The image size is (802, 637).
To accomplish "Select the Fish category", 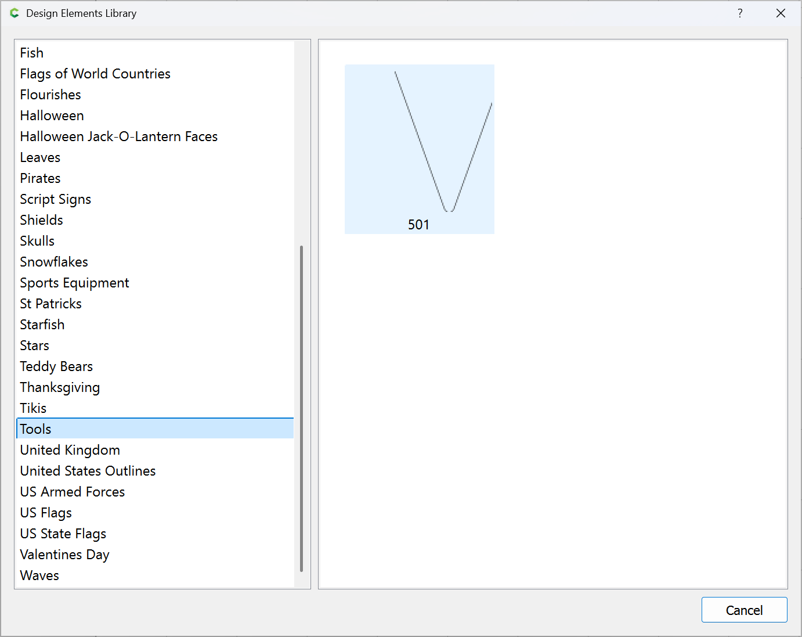I will tap(32, 53).
